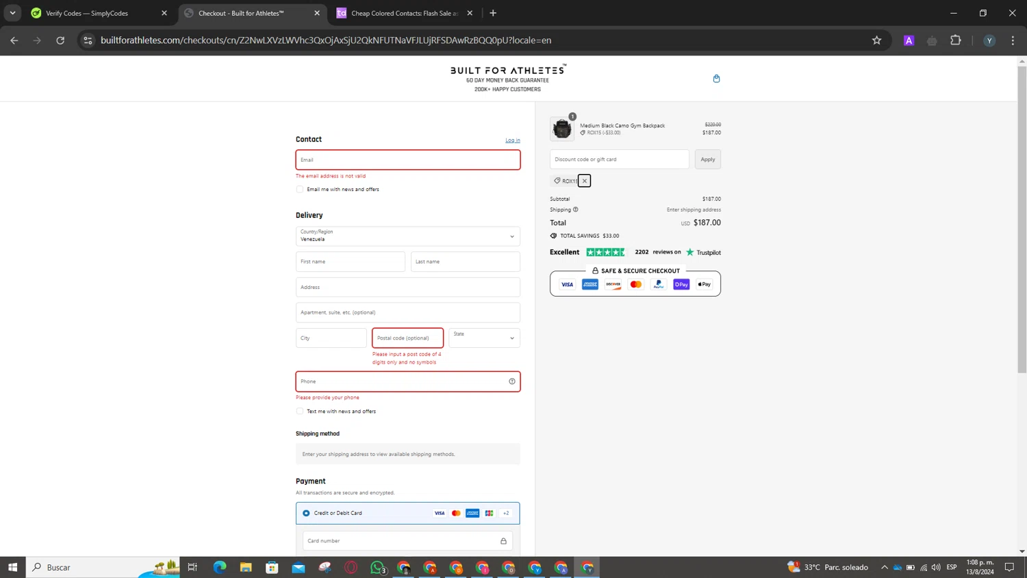
Task: Click the Email input field
Action: [408, 160]
